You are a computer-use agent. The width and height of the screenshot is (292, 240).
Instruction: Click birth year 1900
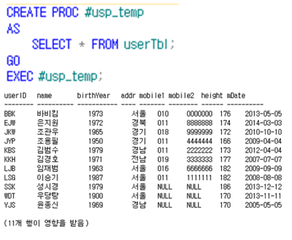[96, 196]
